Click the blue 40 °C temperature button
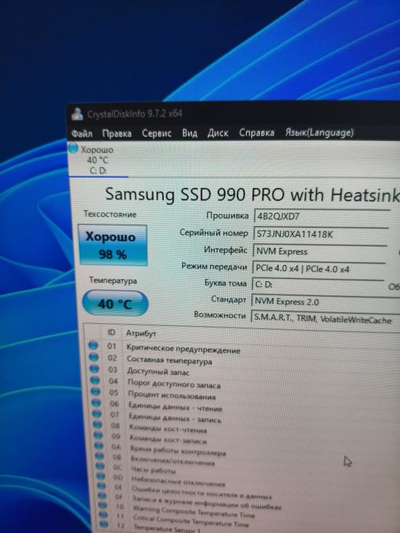The image size is (400, 533). tap(115, 304)
